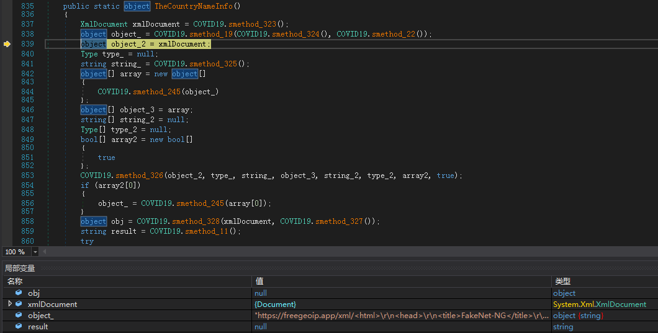Viewport: 658px width, 333px height.
Task: Click smethod_327 on line 858
Action: [339, 221]
